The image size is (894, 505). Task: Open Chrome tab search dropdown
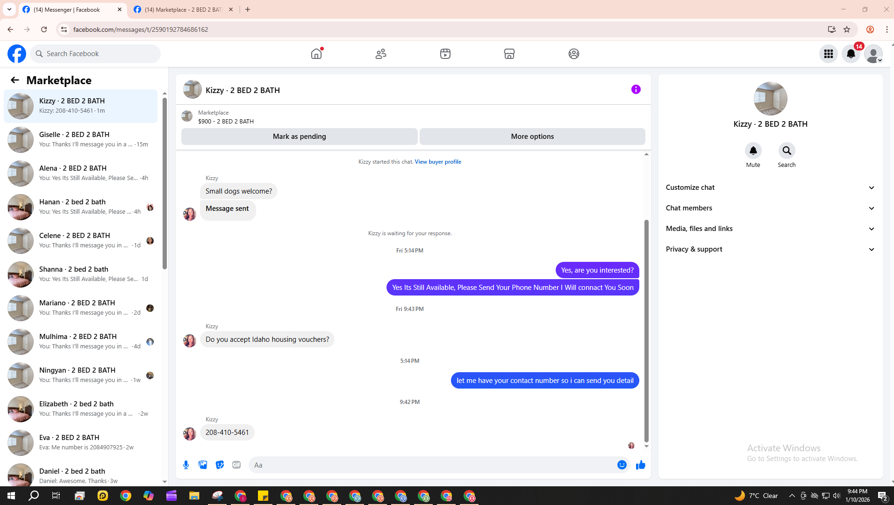[9, 9]
